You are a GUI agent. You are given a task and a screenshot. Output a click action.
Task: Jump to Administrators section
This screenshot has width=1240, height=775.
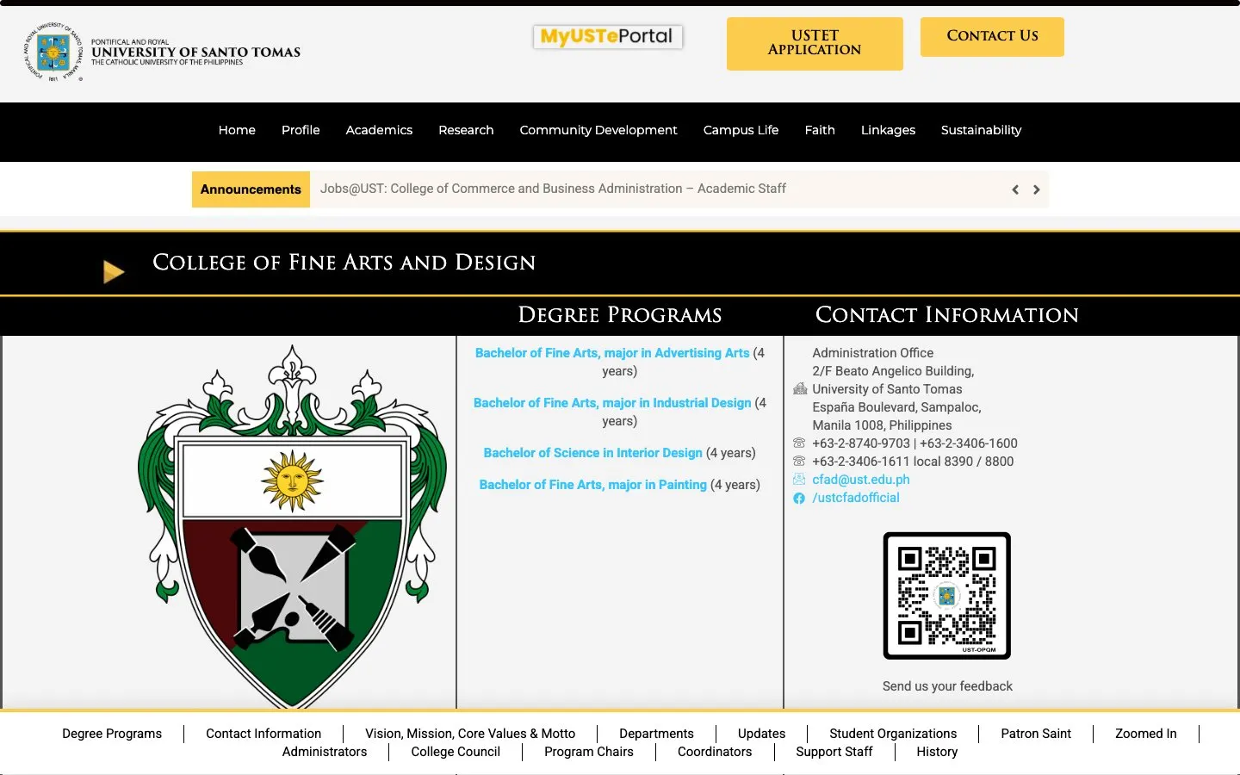pyautogui.click(x=325, y=752)
